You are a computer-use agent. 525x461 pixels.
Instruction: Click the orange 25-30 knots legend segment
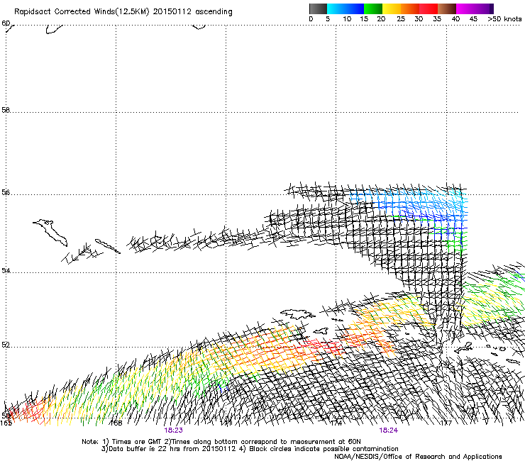click(410, 9)
